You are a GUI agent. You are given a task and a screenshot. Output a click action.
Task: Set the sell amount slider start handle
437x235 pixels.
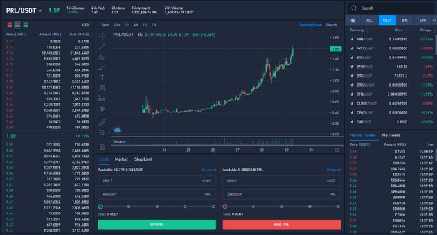click(225, 207)
